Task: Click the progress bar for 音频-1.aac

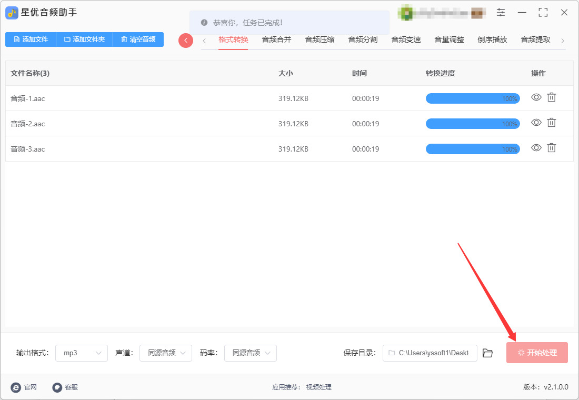Action: pos(473,98)
